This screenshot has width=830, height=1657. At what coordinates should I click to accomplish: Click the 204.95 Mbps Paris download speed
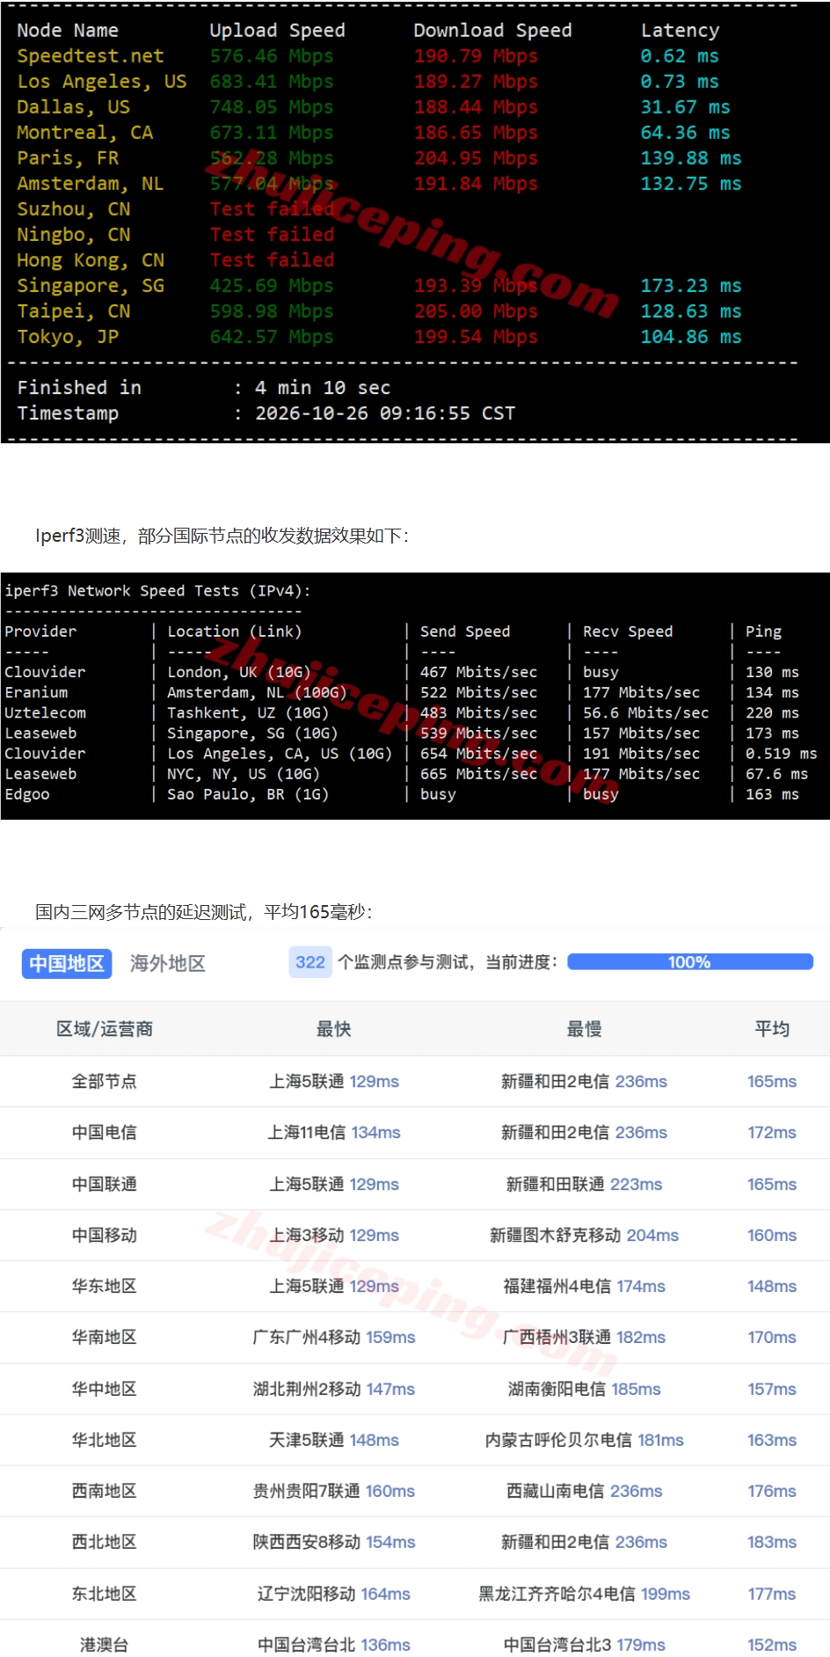click(476, 158)
